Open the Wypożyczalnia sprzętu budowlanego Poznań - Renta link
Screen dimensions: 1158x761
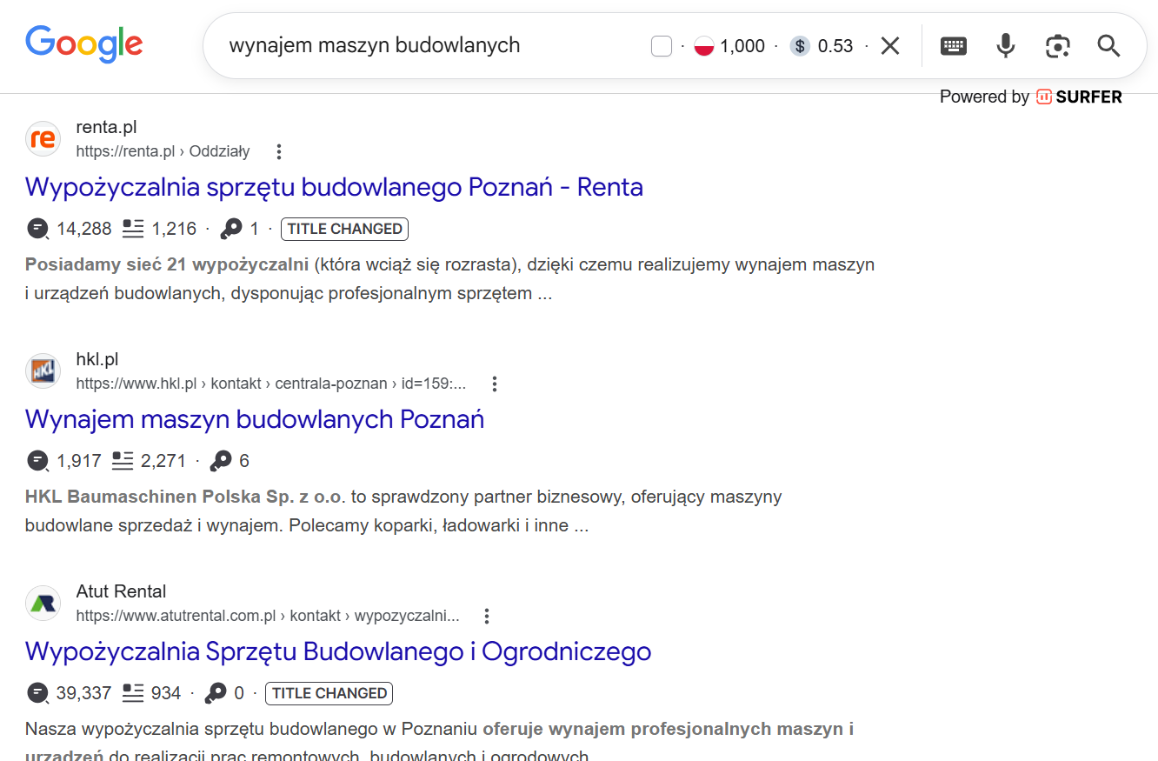(334, 187)
